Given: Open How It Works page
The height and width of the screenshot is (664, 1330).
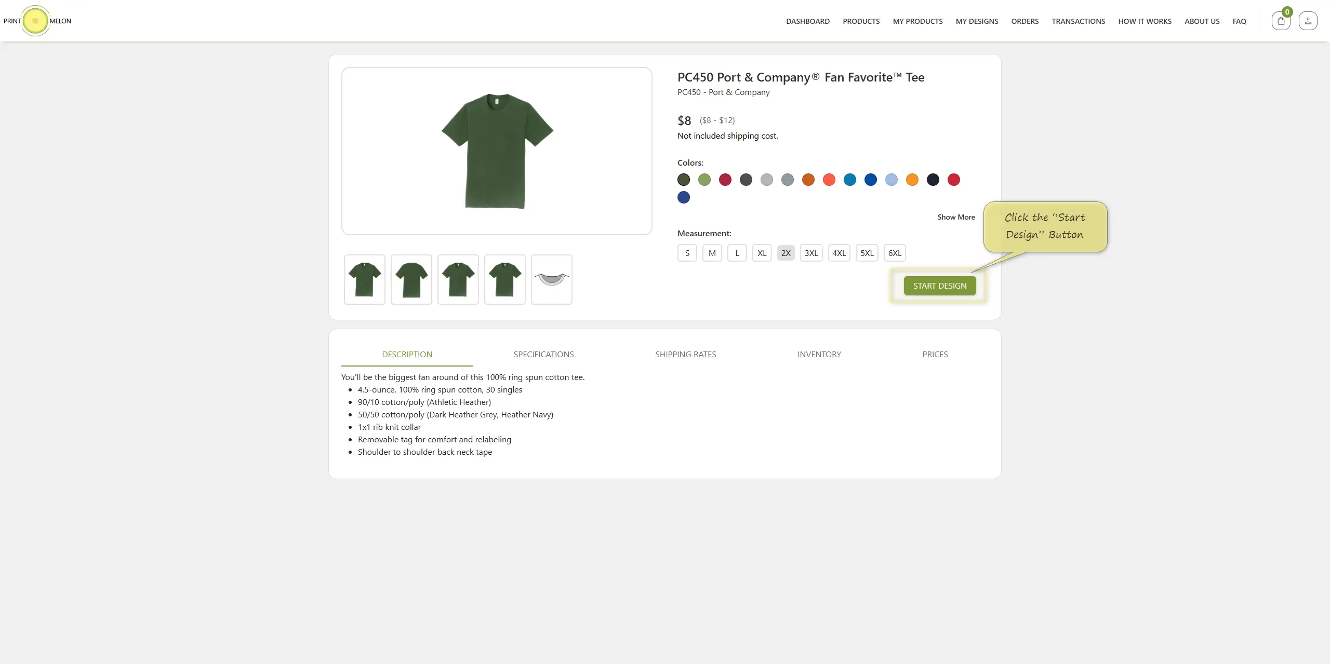Looking at the screenshot, I should pyautogui.click(x=1145, y=21).
